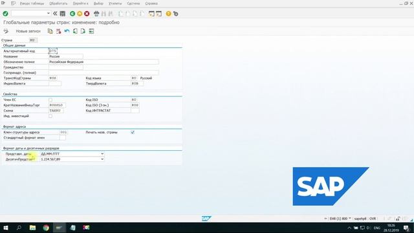Click the Стандартный формат имен field
The height and width of the screenshot is (233, 414).
63,138
